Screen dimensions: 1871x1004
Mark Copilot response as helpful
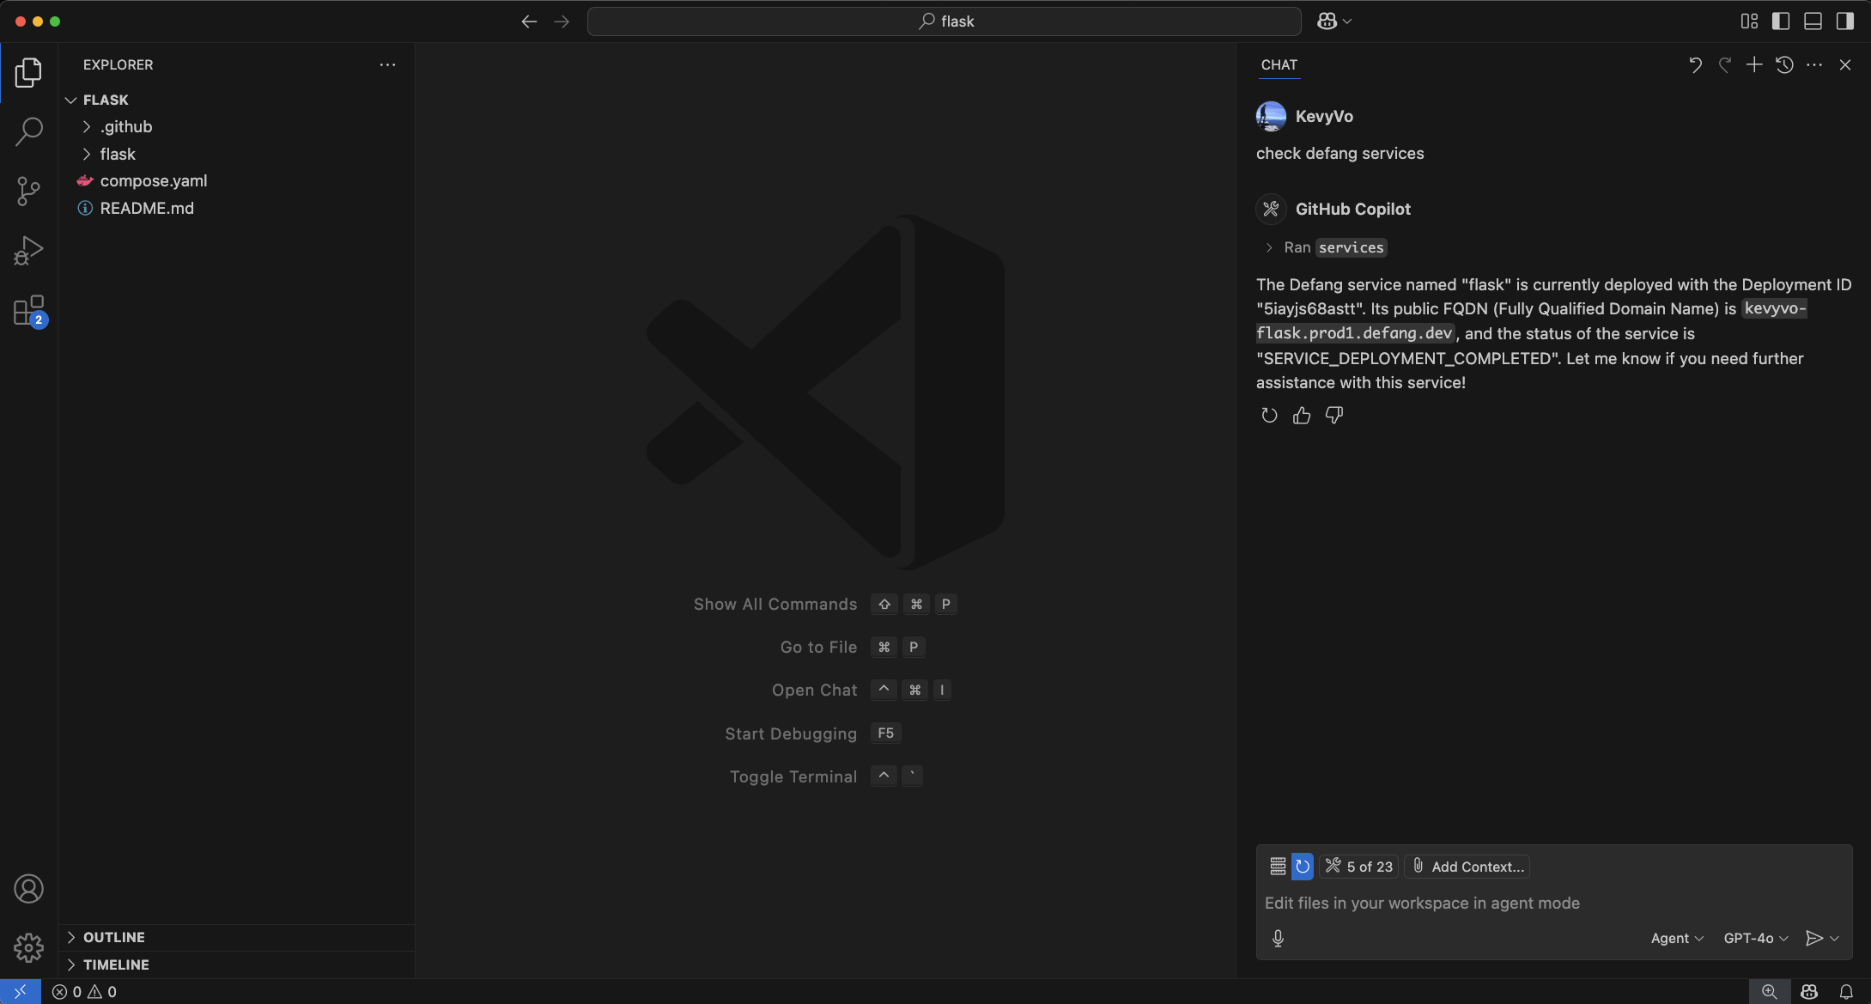pyautogui.click(x=1302, y=416)
